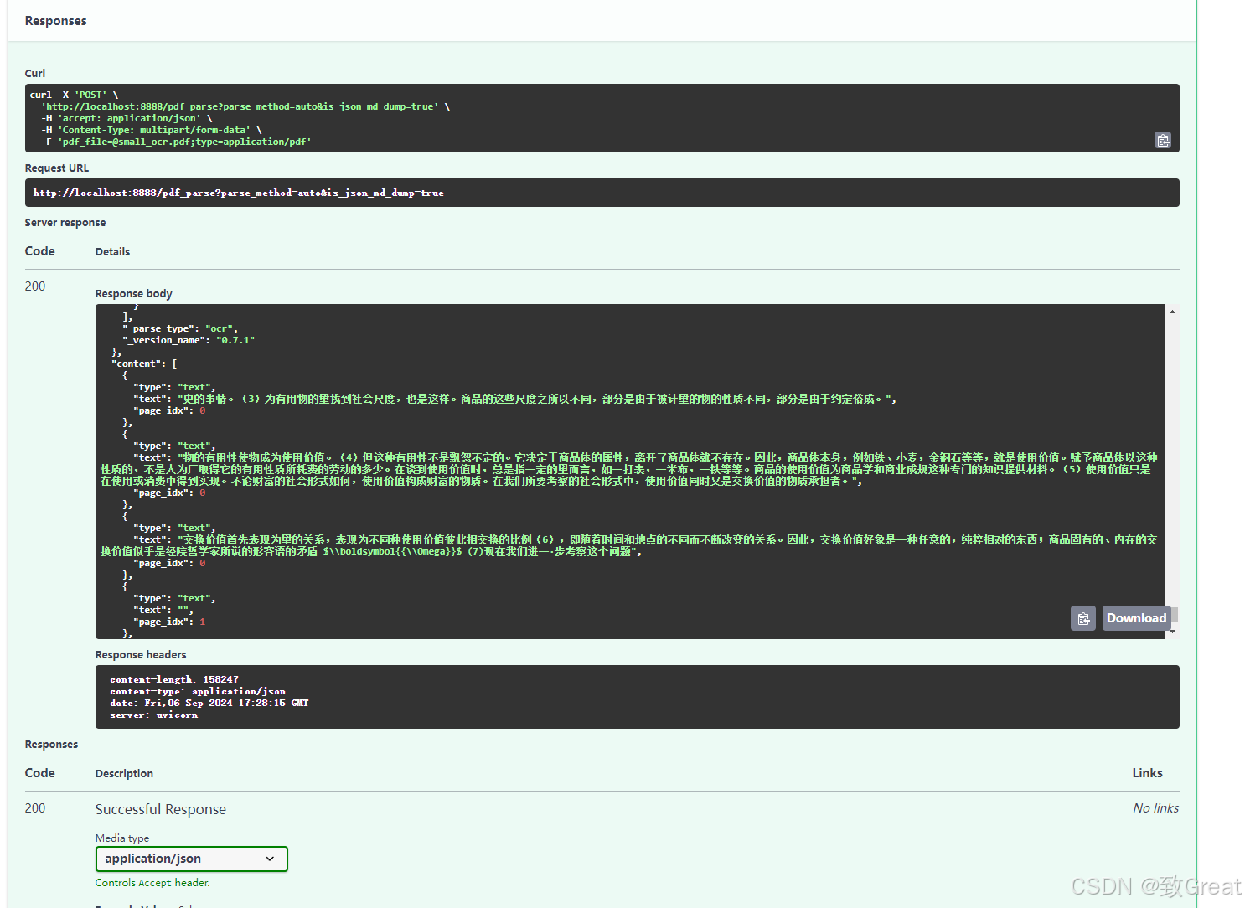Copy the curl command to clipboard
1245x908 pixels.
(1163, 140)
